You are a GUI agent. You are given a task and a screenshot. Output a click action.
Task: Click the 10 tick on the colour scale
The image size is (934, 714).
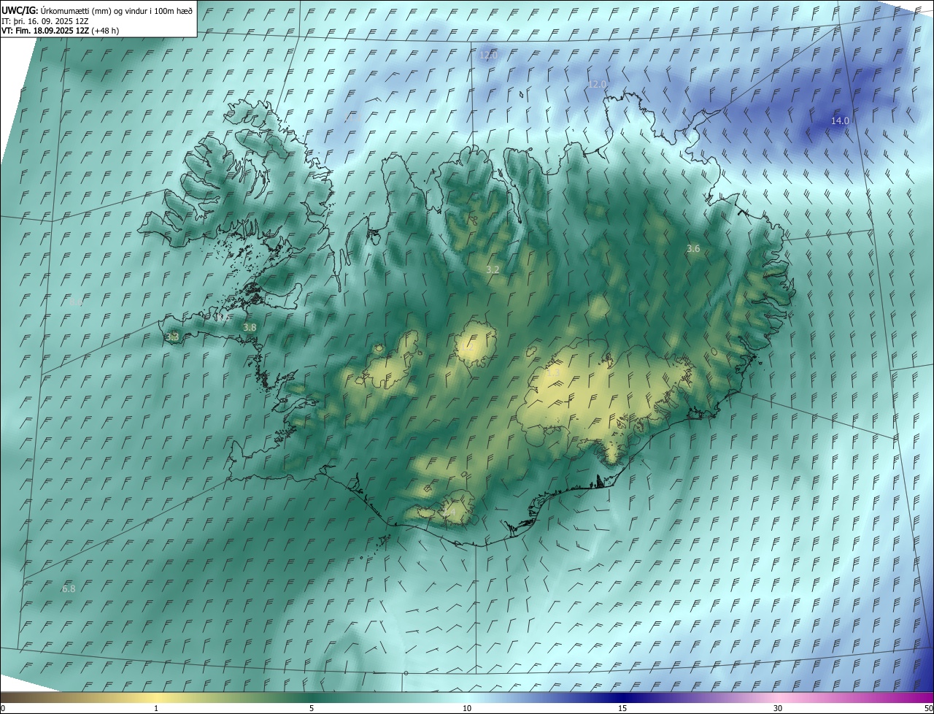(467, 708)
